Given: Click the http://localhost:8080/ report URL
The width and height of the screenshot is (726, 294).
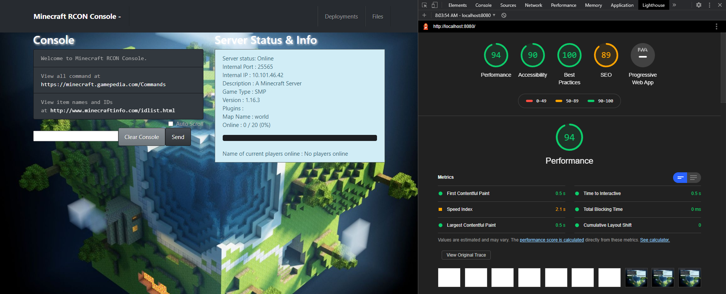Looking at the screenshot, I should [x=454, y=26].
